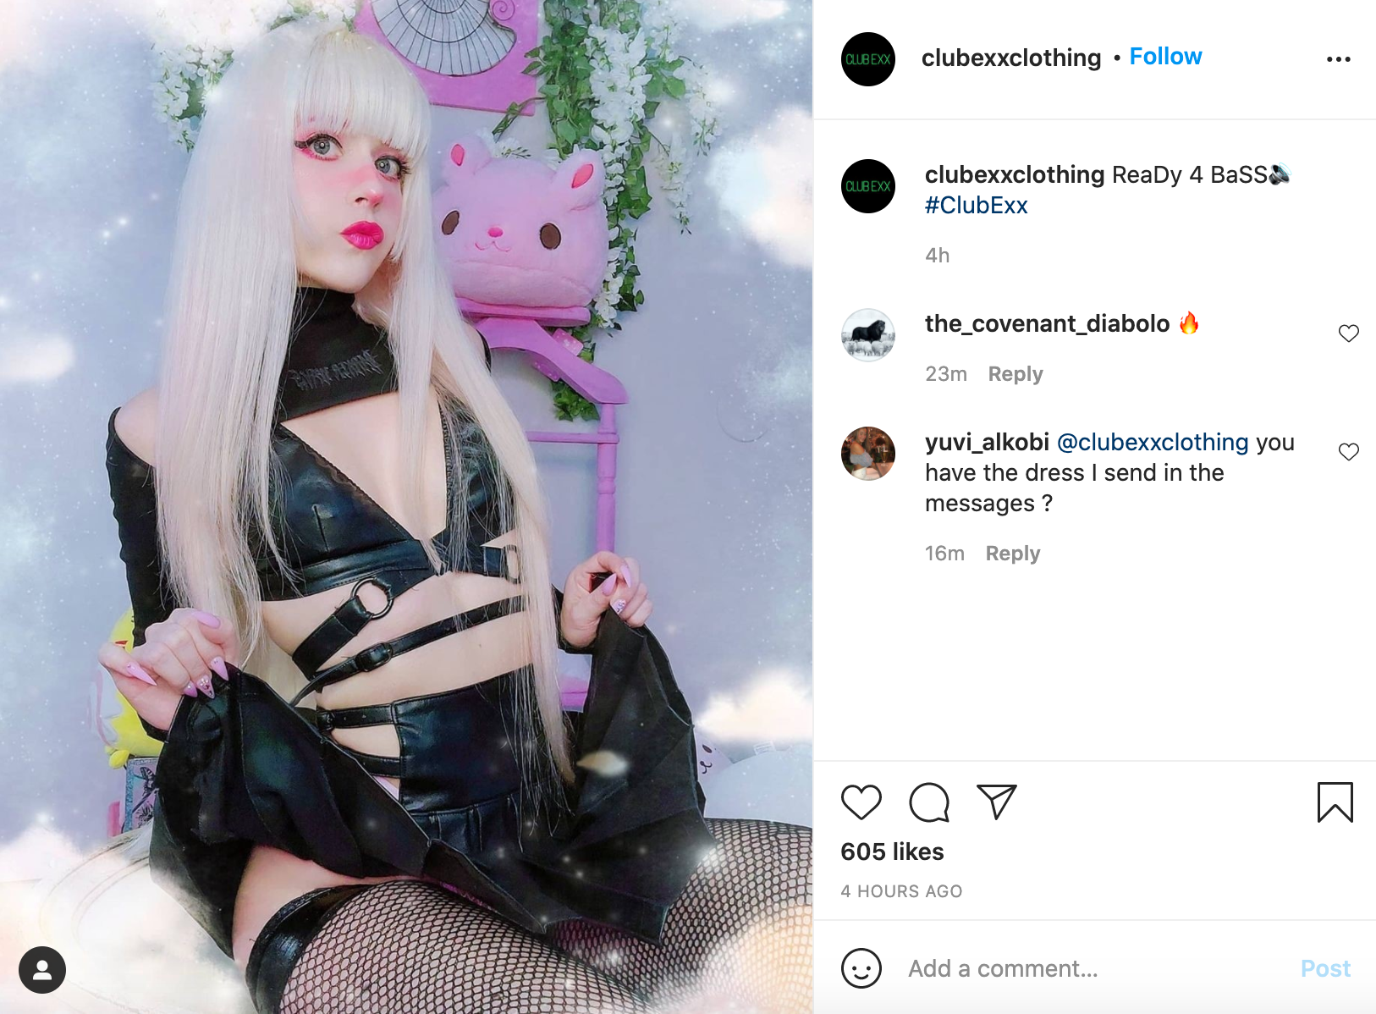Share post via paper plane icon
This screenshot has height=1014, width=1376.
pos(996,802)
